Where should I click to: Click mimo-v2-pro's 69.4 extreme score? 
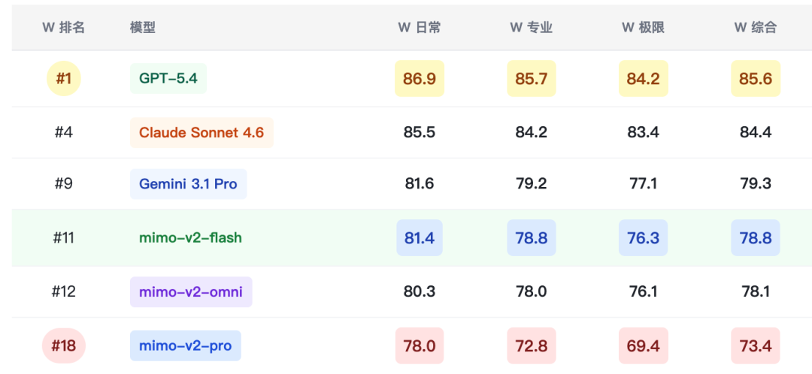click(643, 346)
